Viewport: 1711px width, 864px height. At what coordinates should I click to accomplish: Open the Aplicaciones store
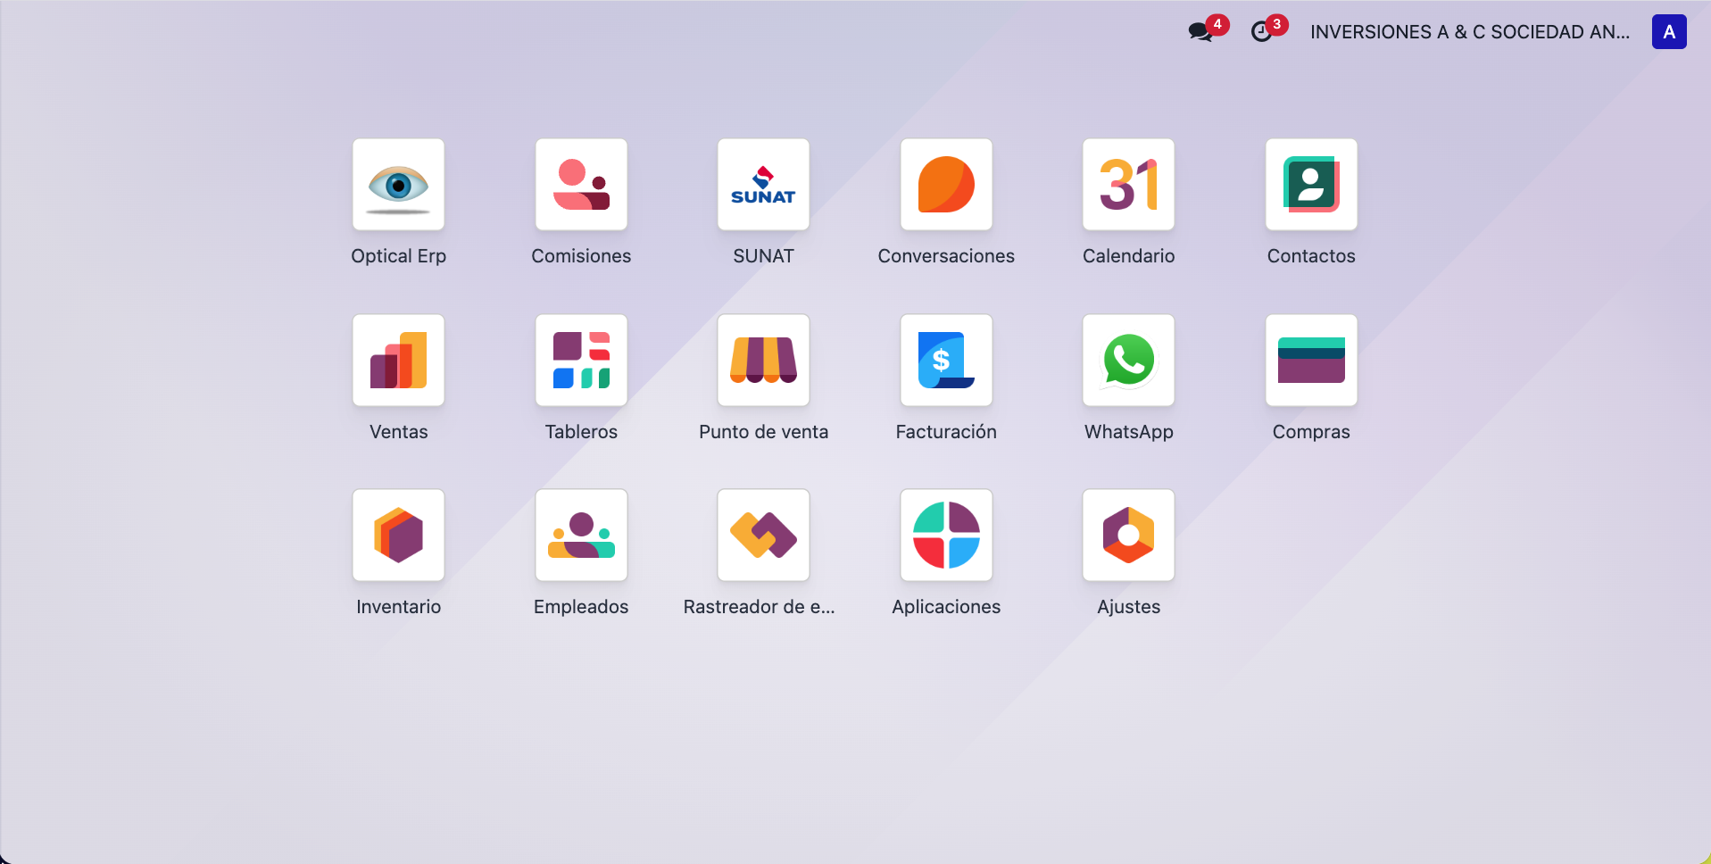[946, 536]
